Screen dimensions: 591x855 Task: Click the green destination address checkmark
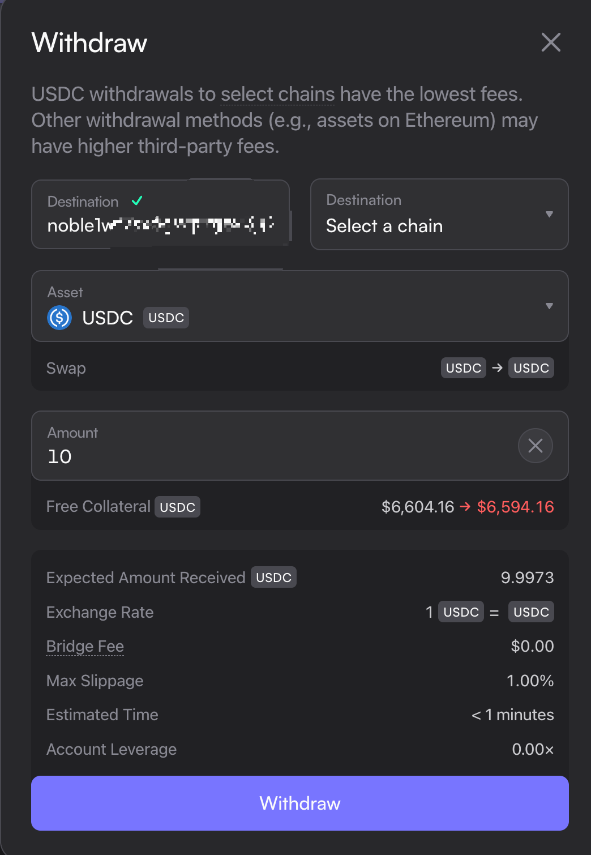click(137, 201)
